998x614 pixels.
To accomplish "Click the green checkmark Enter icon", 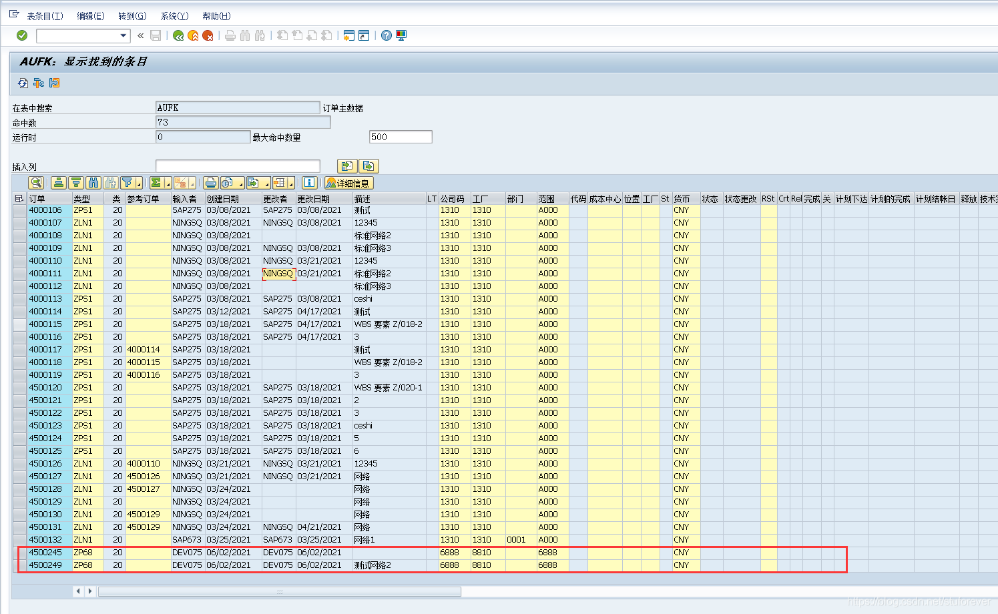I will 22,35.
